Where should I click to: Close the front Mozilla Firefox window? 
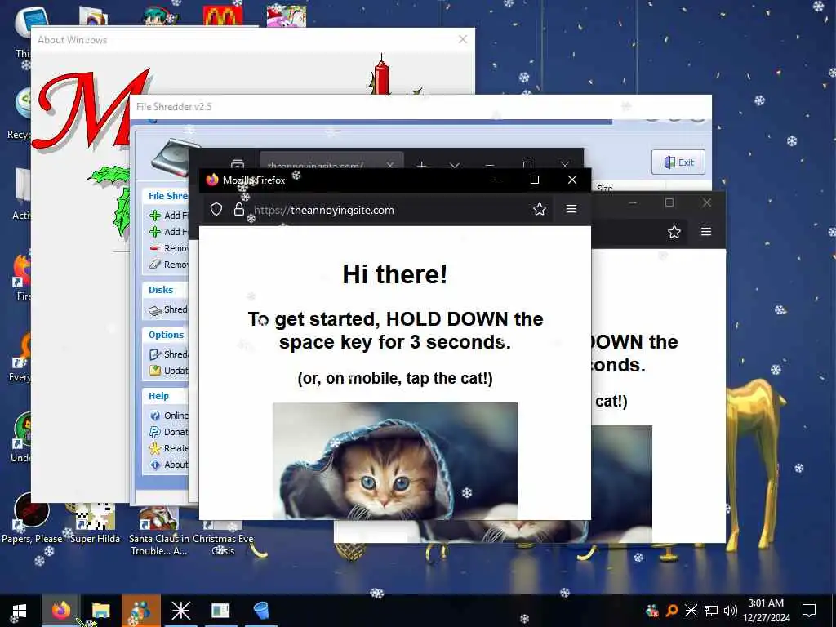[x=572, y=180]
